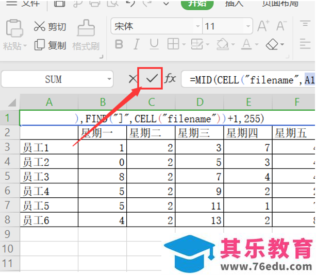Open the 开始 Home ribbon tab
The height and width of the screenshot is (275, 316).
tap(197, 4)
